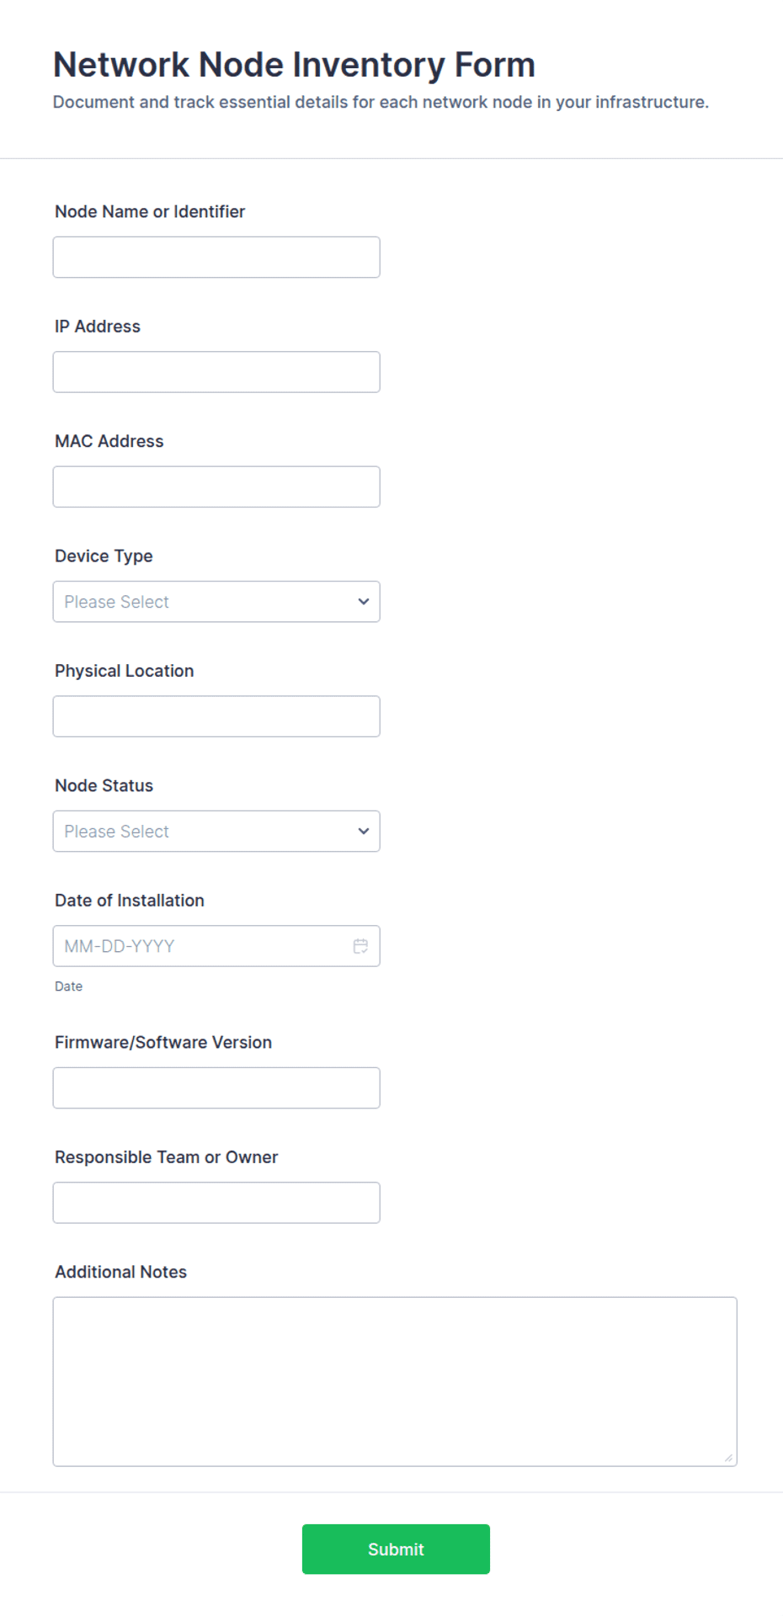
Task: Submit the form with the green button
Action: (x=396, y=1549)
